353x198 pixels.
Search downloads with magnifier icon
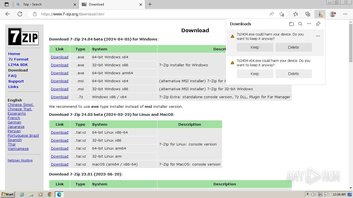pos(300,24)
